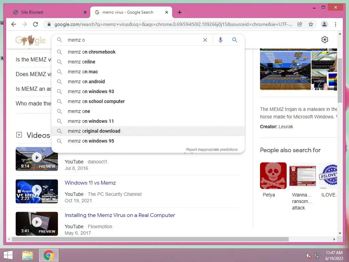Image resolution: width=349 pixels, height=262 pixels.
Task: Expand question Is the MEMZ
Action: [33, 59]
